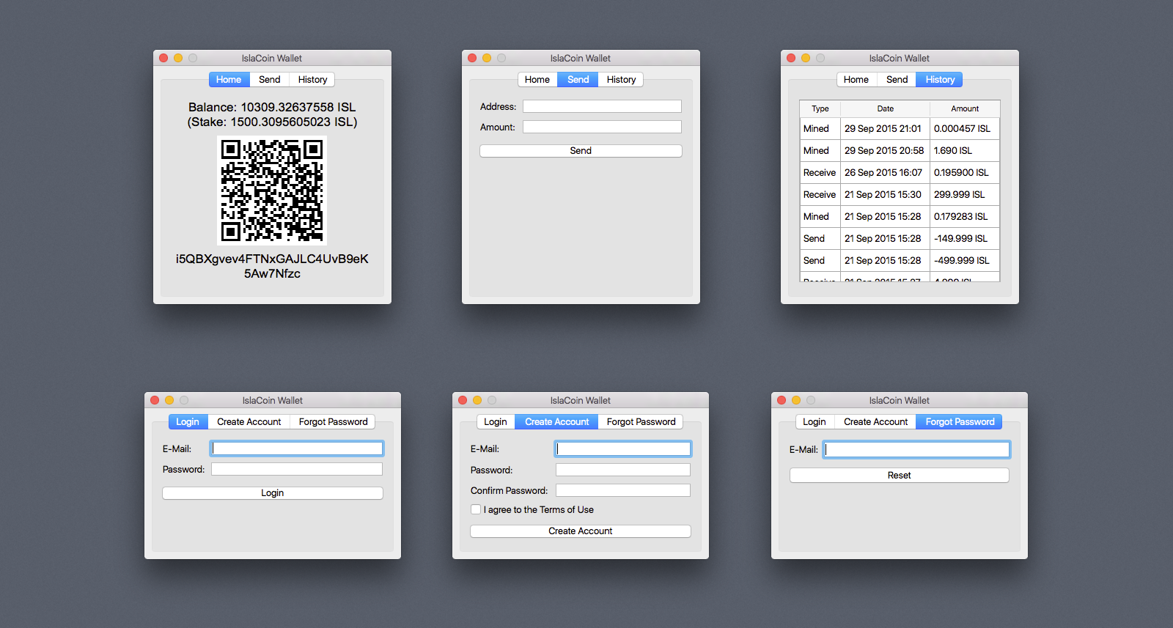The image size is (1173, 628).
Task: Open Send tab in the History window
Action: click(x=897, y=80)
